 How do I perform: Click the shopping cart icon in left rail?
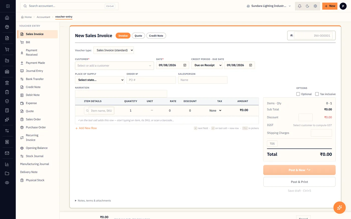pos(7,49)
